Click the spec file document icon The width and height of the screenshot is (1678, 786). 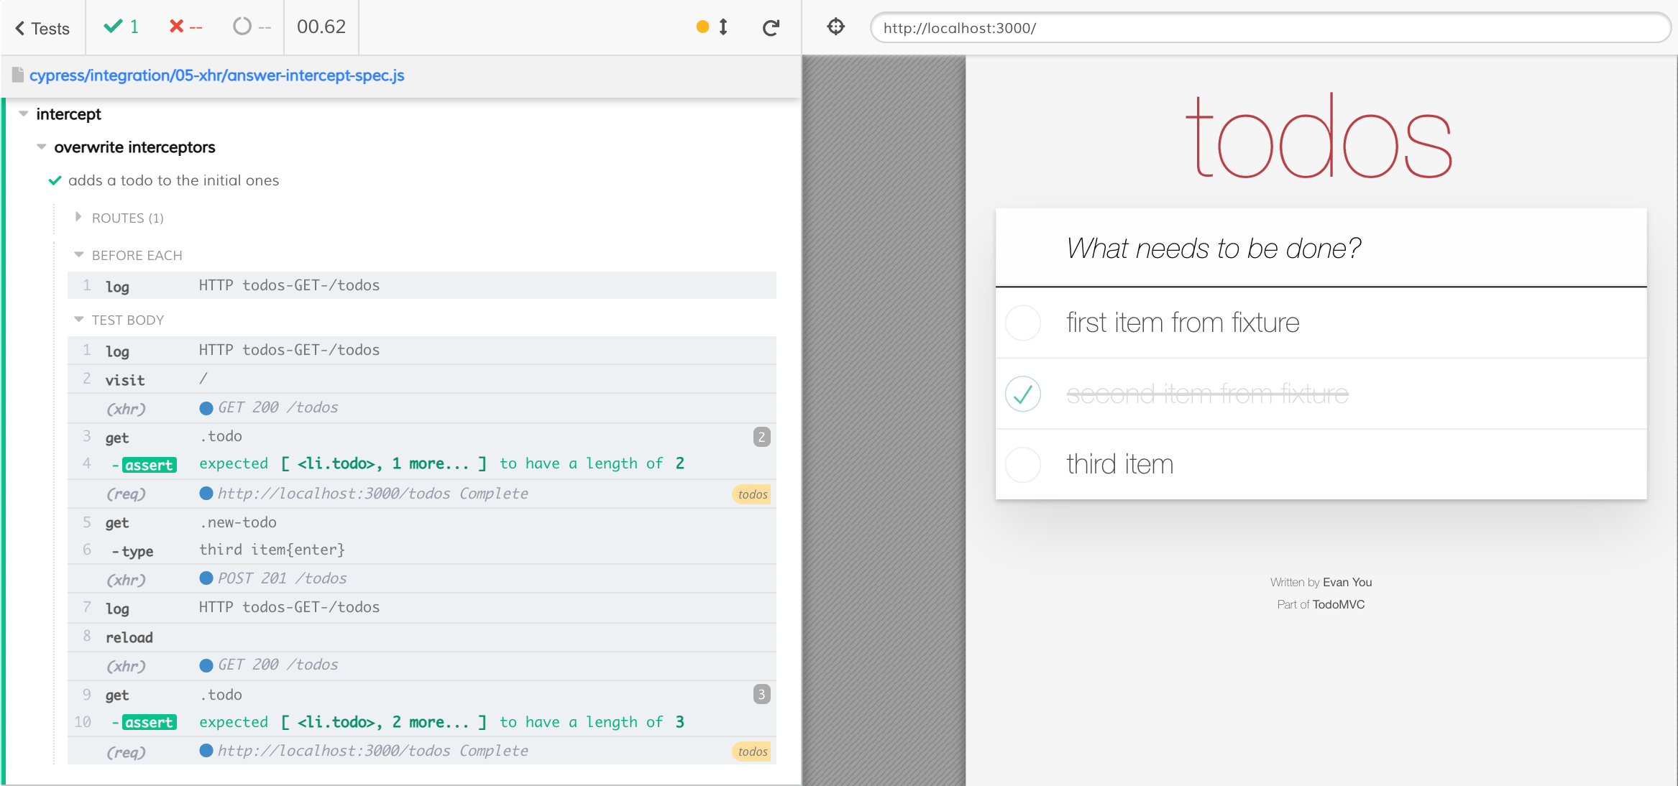pyautogui.click(x=18, y=75)
